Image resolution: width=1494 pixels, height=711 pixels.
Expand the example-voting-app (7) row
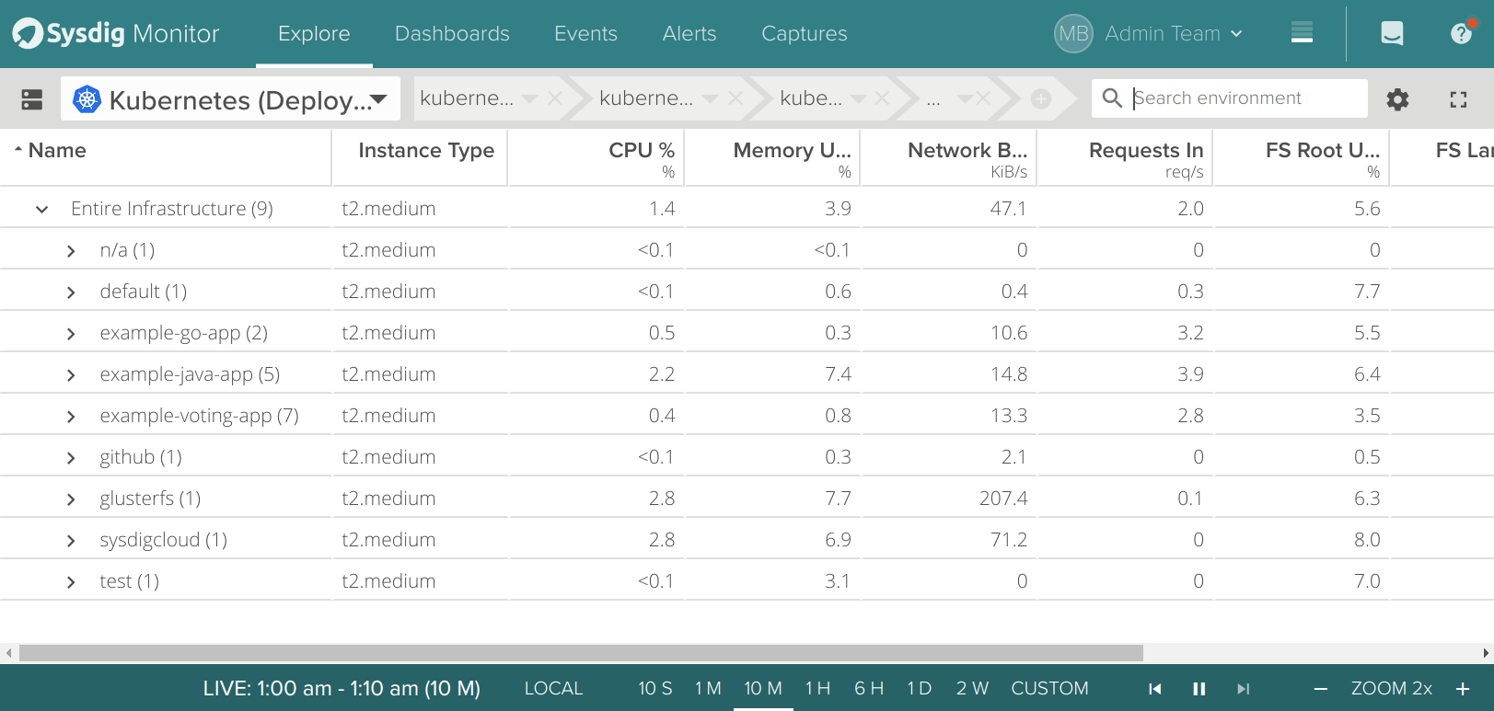(71, 417)
